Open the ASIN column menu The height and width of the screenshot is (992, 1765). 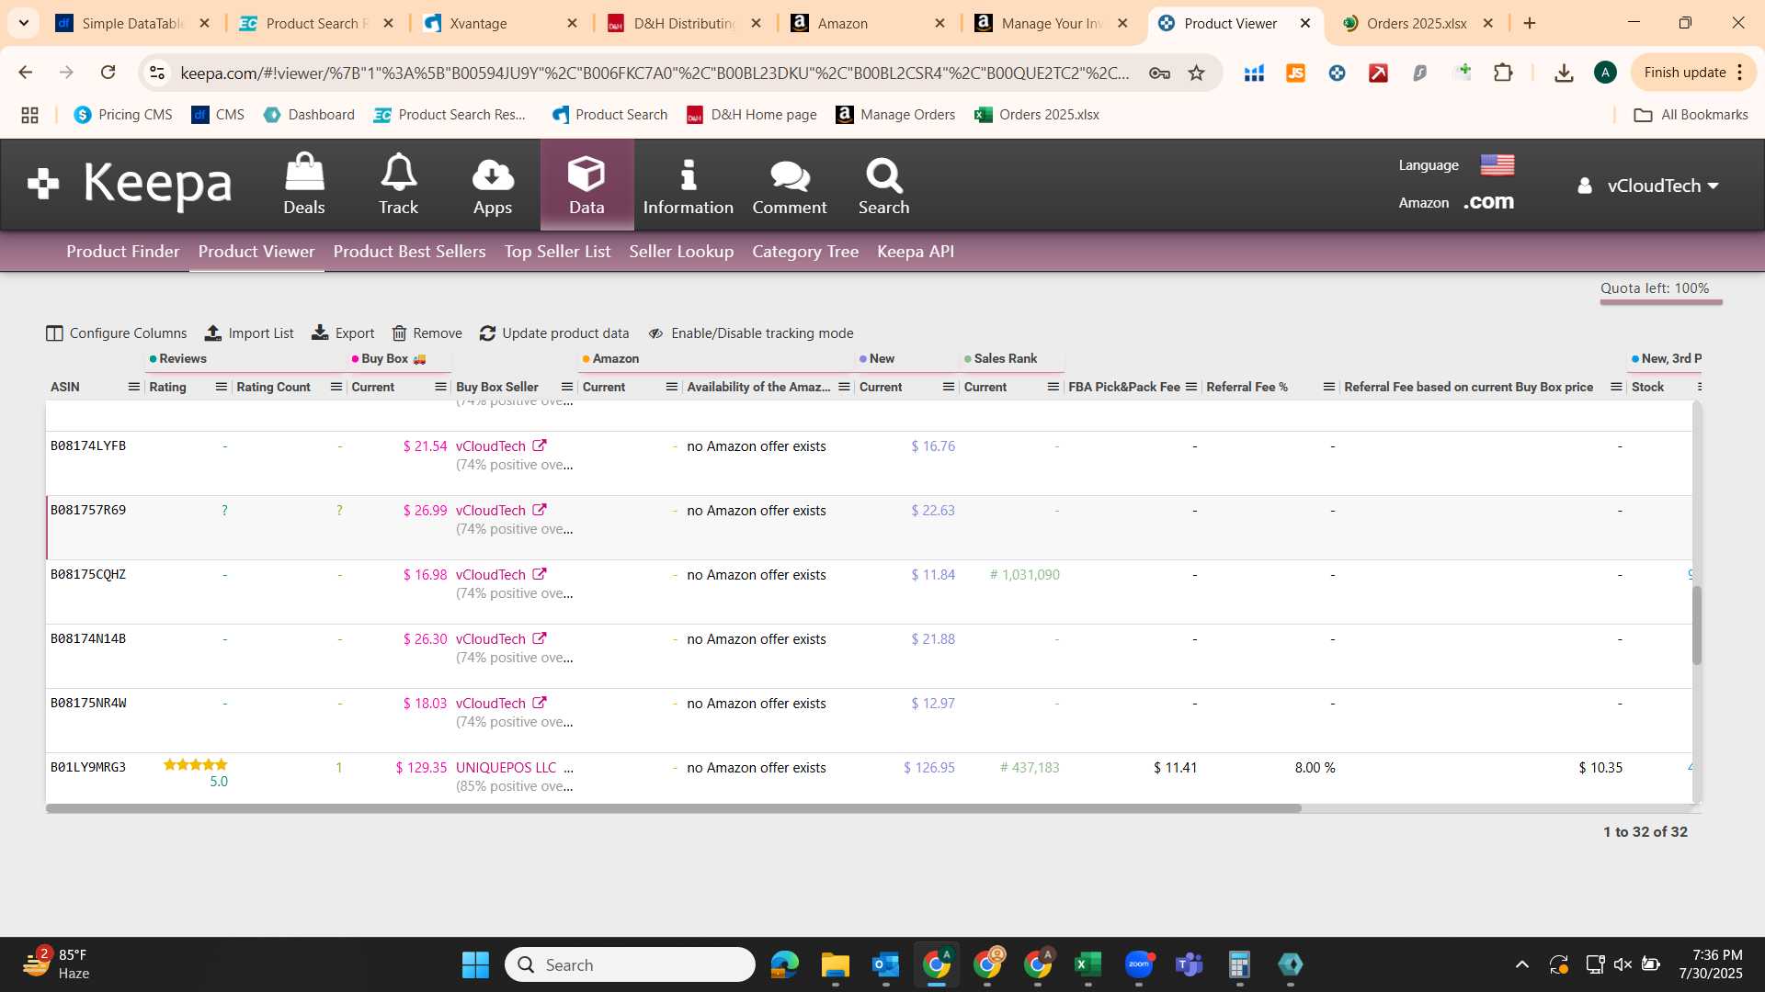pos(134,387)
